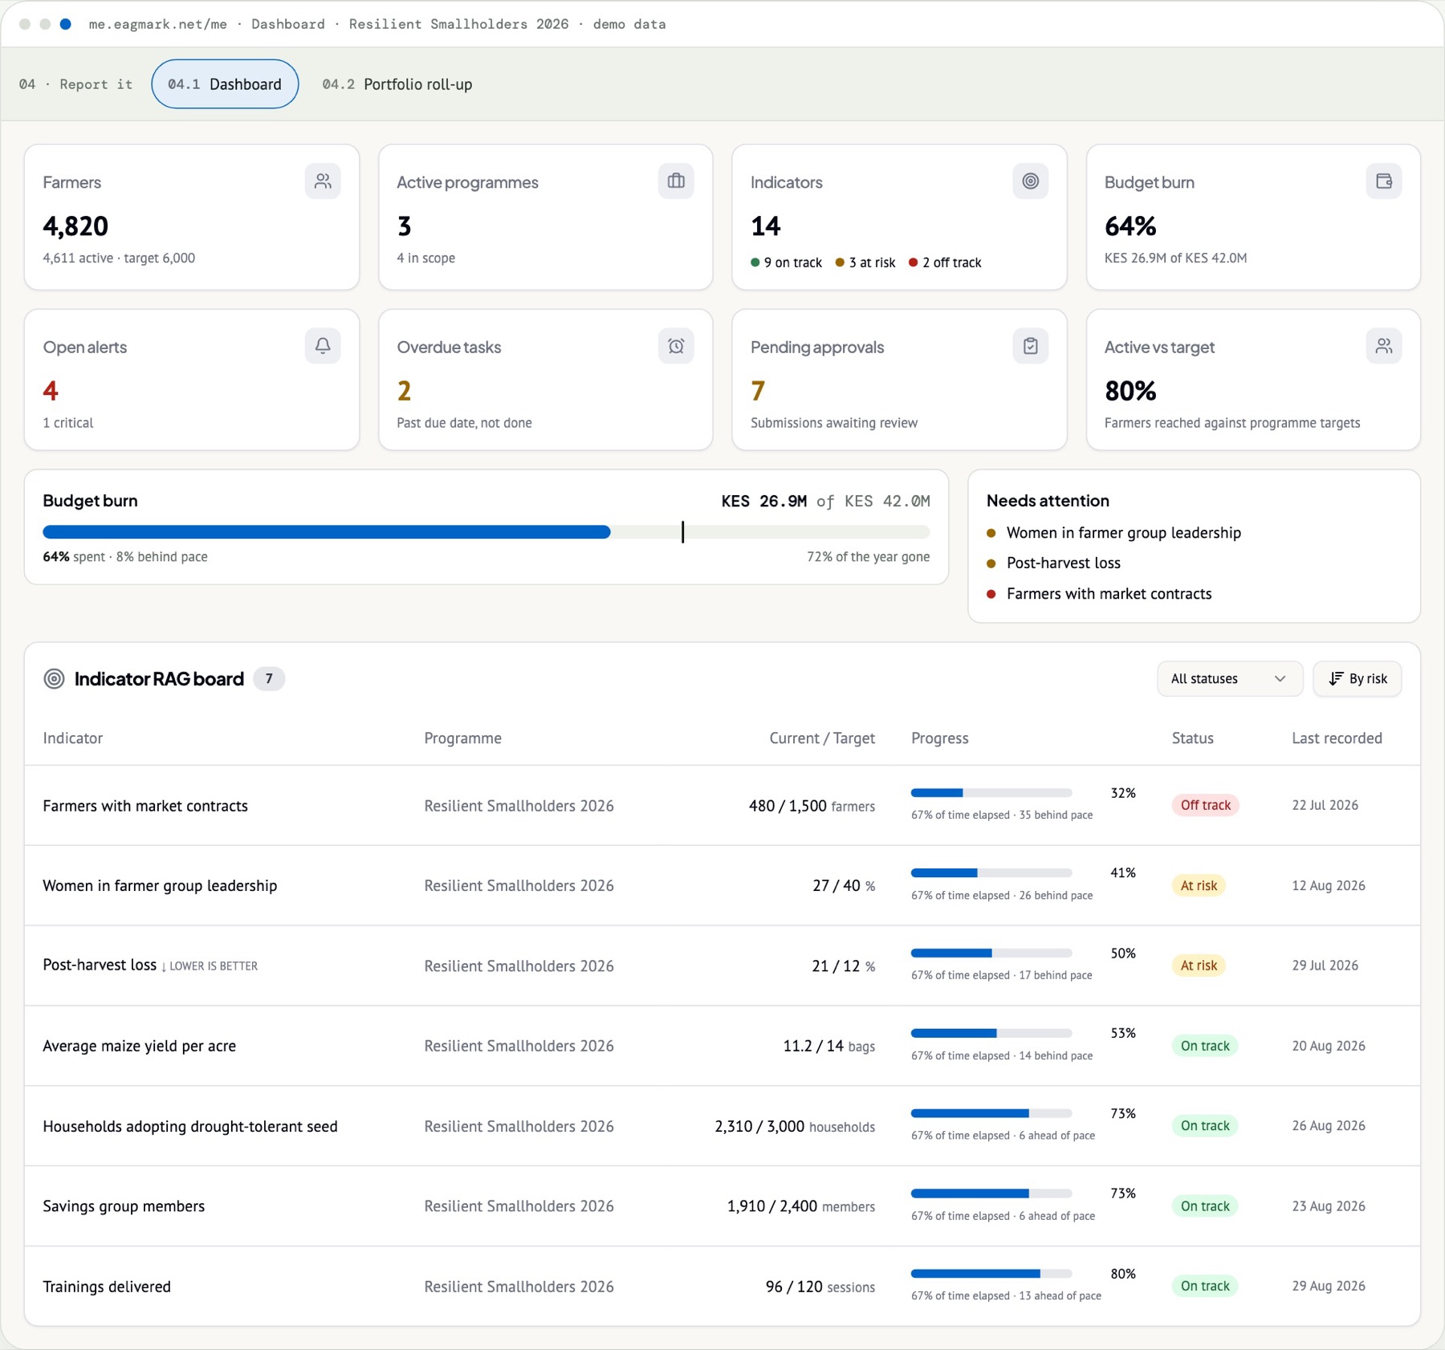Click the Budget burn blue progress bar
1445x1350 pixels.
[x=327, y=532]
